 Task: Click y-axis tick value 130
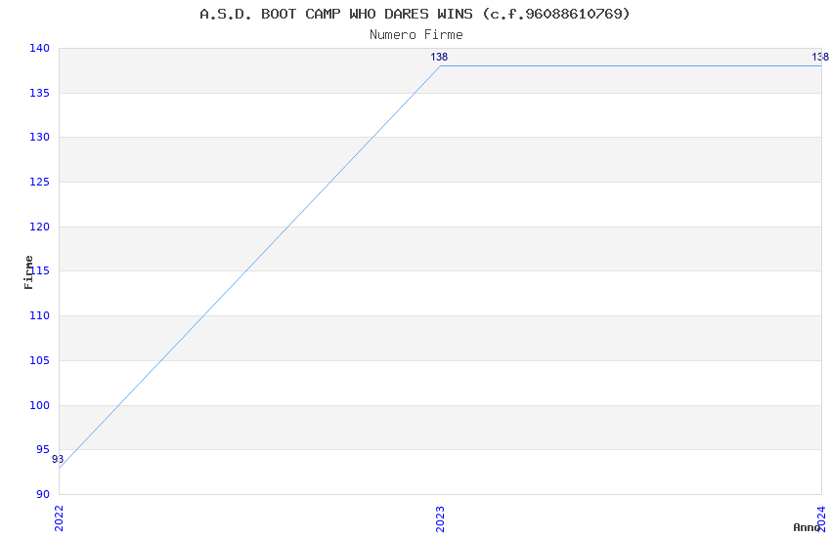click(x=39, y=137)
